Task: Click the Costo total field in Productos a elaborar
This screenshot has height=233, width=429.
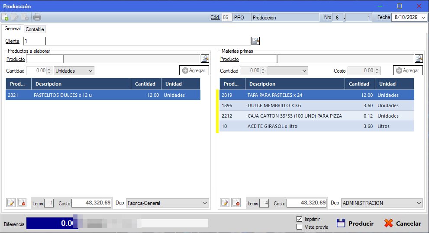Action: [91, 203]
